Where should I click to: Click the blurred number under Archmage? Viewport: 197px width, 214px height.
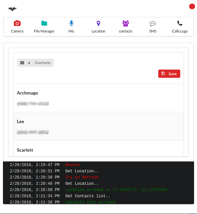click(x=33, y=104)
